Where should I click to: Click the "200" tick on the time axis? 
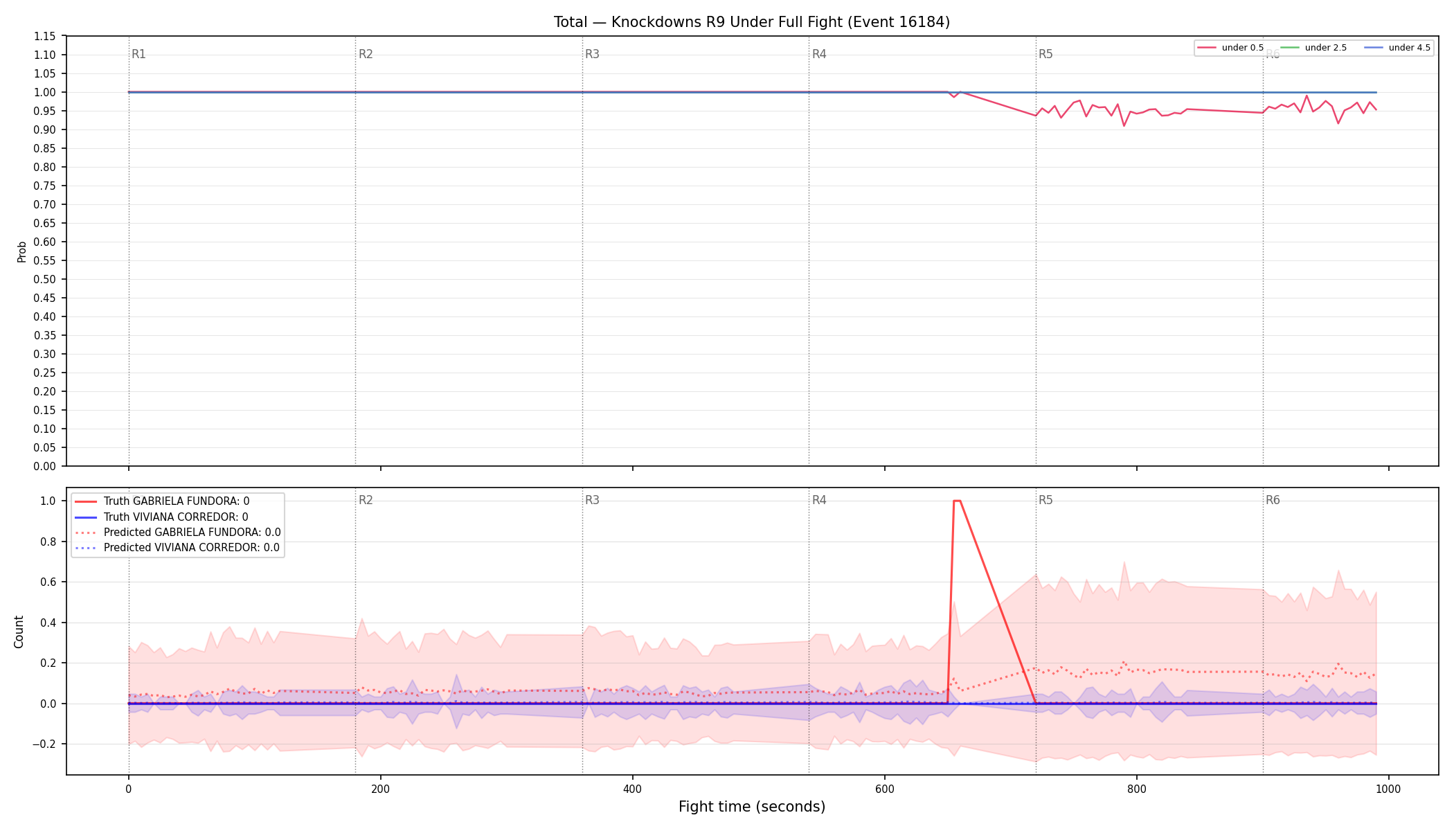point(380,789)
